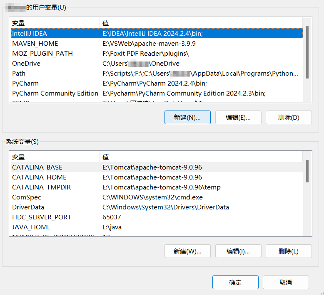Select PyCharm Community Edition variable row
This screenshot has width=324, height=295.
point(157,93)
